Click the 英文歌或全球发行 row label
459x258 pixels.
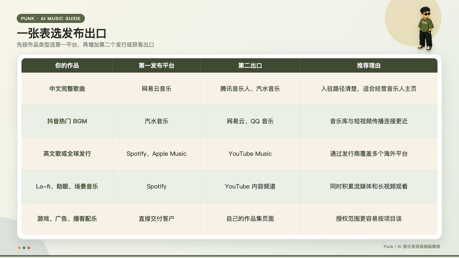point(67,154)
